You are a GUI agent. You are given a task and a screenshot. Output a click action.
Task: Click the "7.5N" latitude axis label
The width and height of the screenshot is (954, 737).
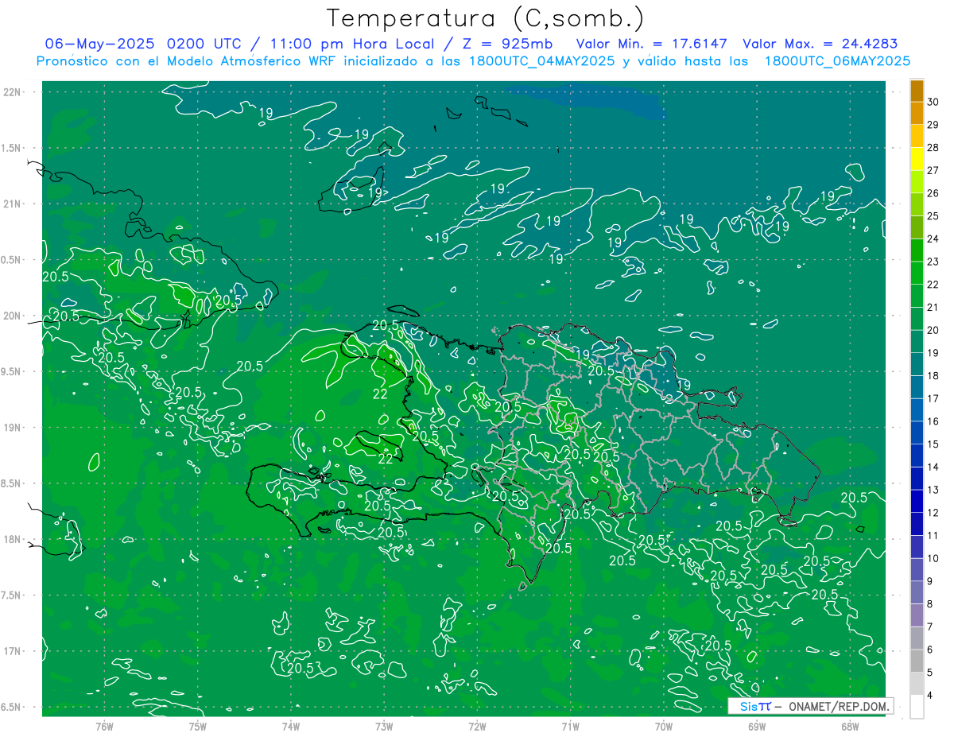point(11,595)
